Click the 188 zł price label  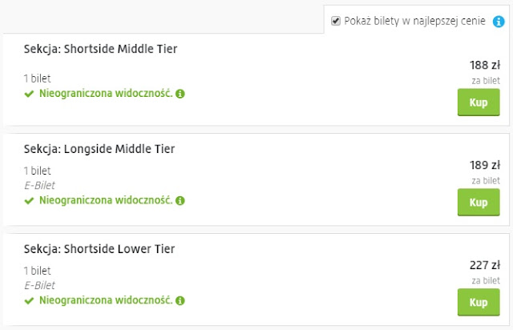point(484,65)
